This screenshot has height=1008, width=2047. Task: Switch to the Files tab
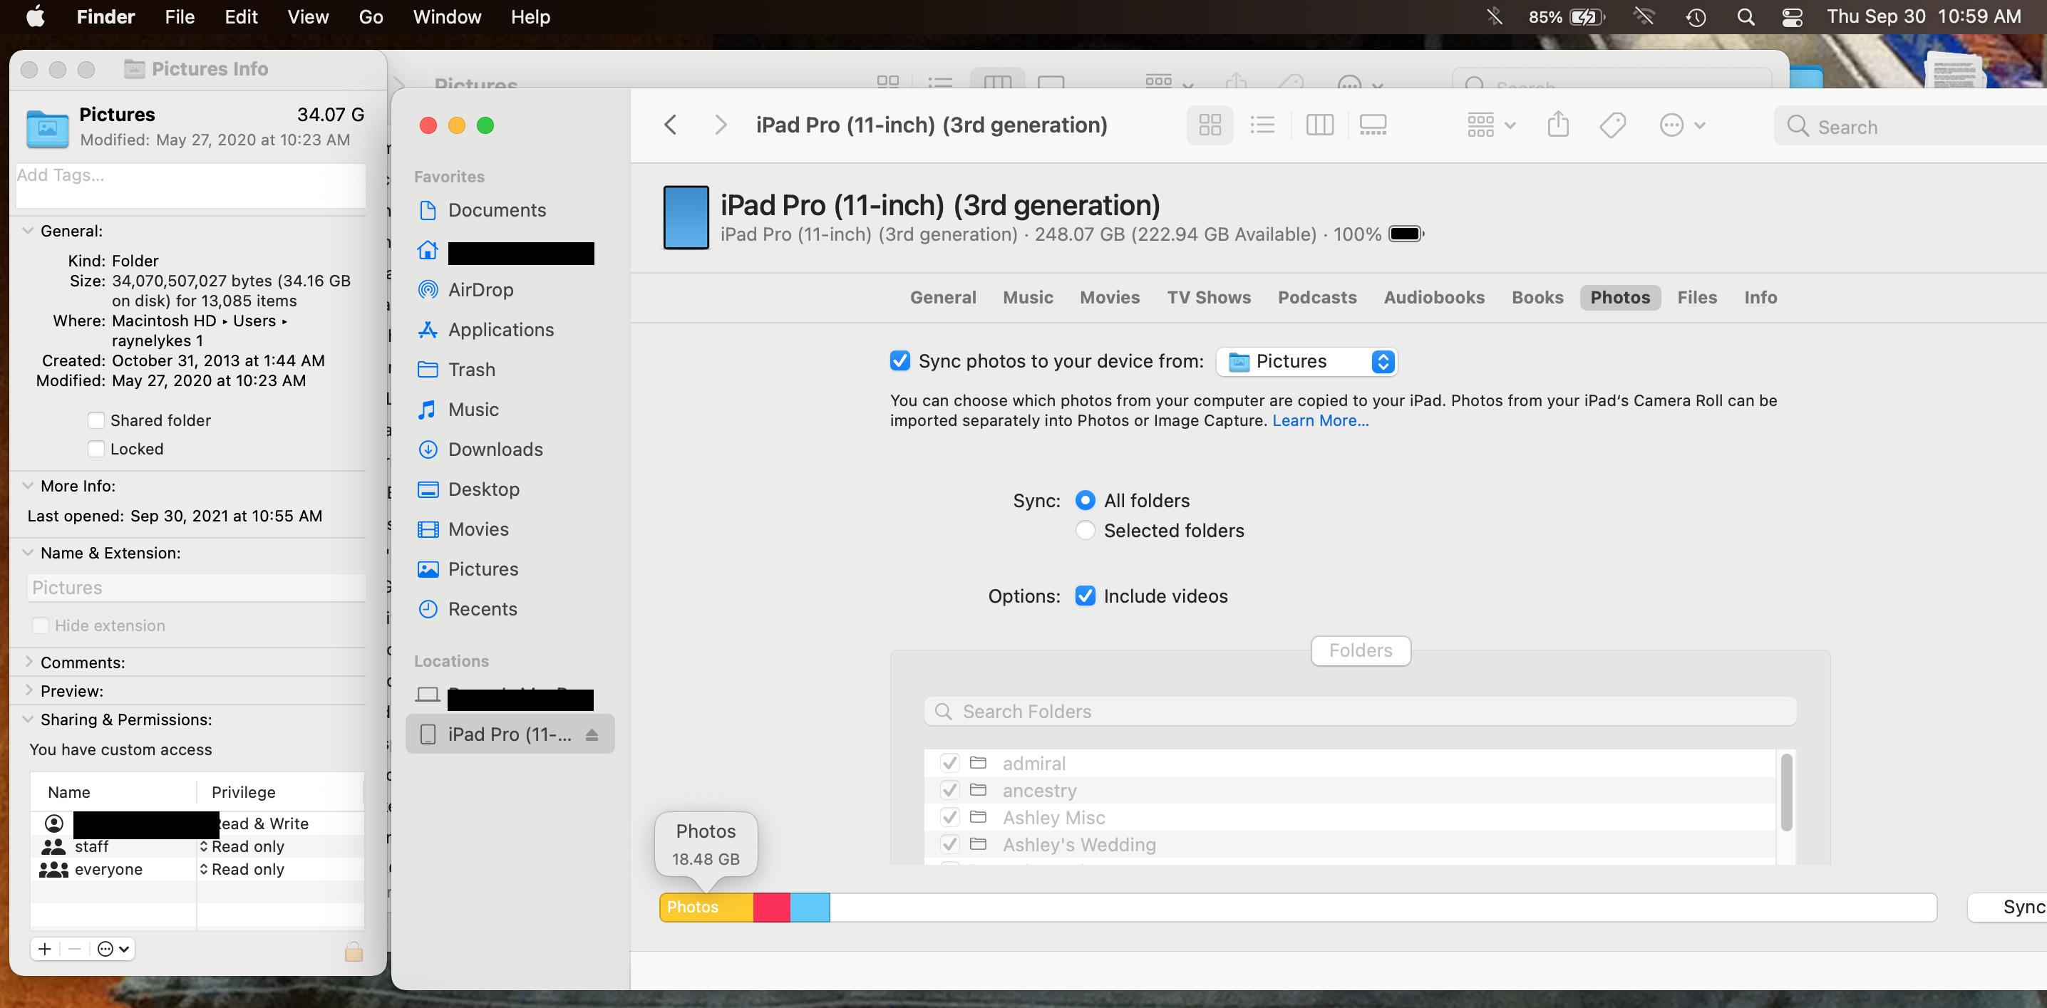click(x=1696, y=297)
